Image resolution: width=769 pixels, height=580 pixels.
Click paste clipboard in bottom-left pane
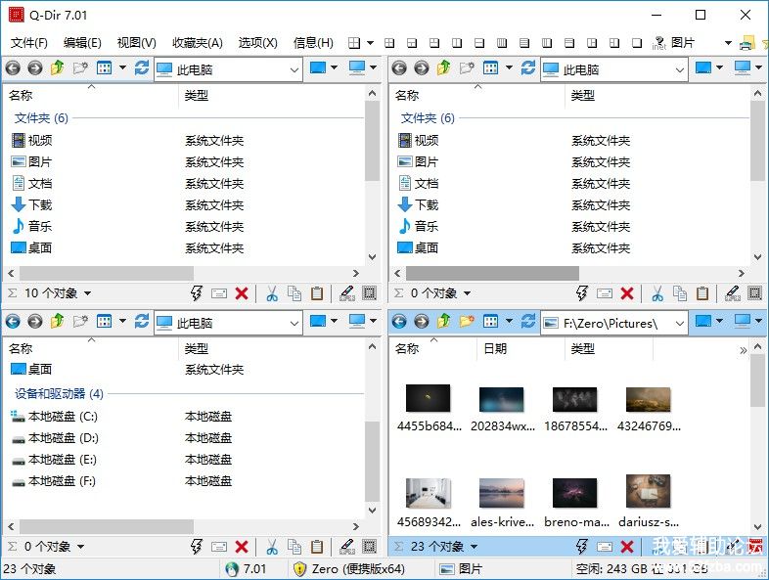[317, 546]
